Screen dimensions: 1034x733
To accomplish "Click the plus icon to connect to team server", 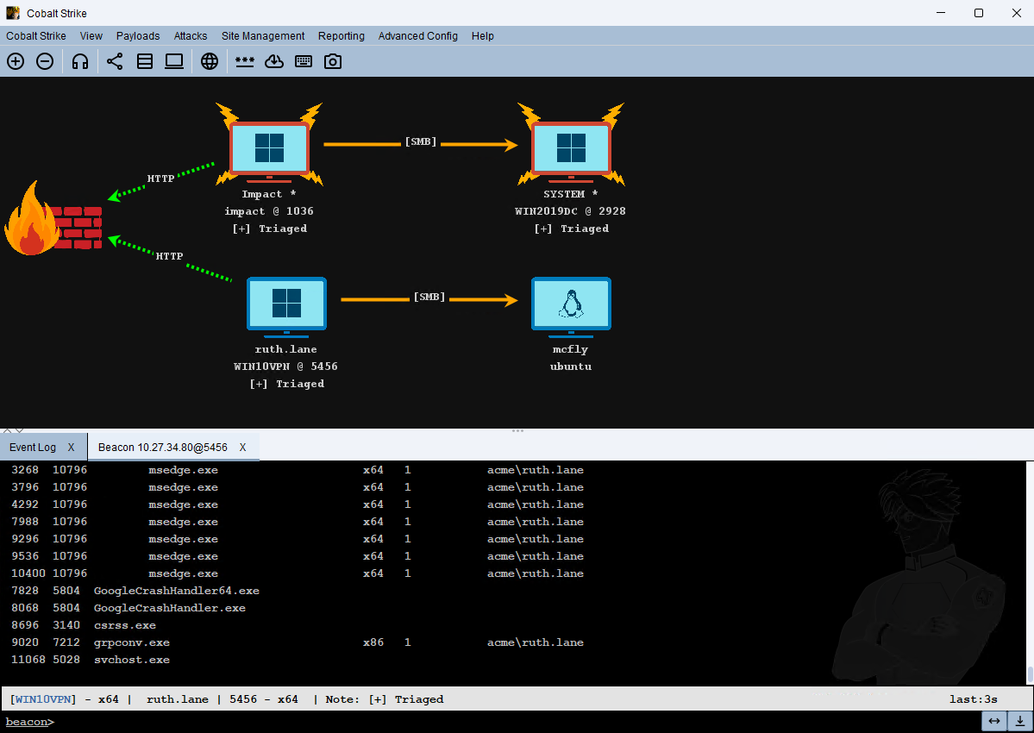I will (16, 61).
